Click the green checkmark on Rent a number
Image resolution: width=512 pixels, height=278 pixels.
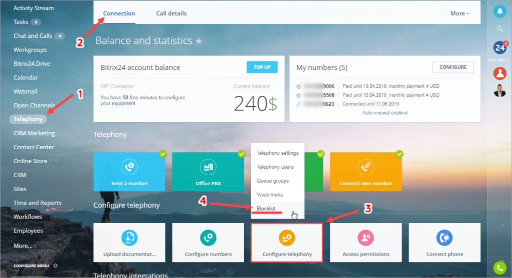click(162, 154)
